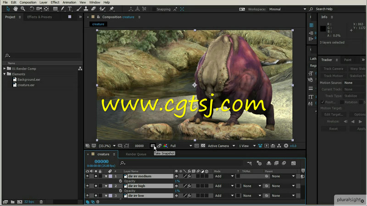The width and height of the screenshot is (367, 206).
Task: Select the Zoom magnifier tool
Action: [22, 9]
